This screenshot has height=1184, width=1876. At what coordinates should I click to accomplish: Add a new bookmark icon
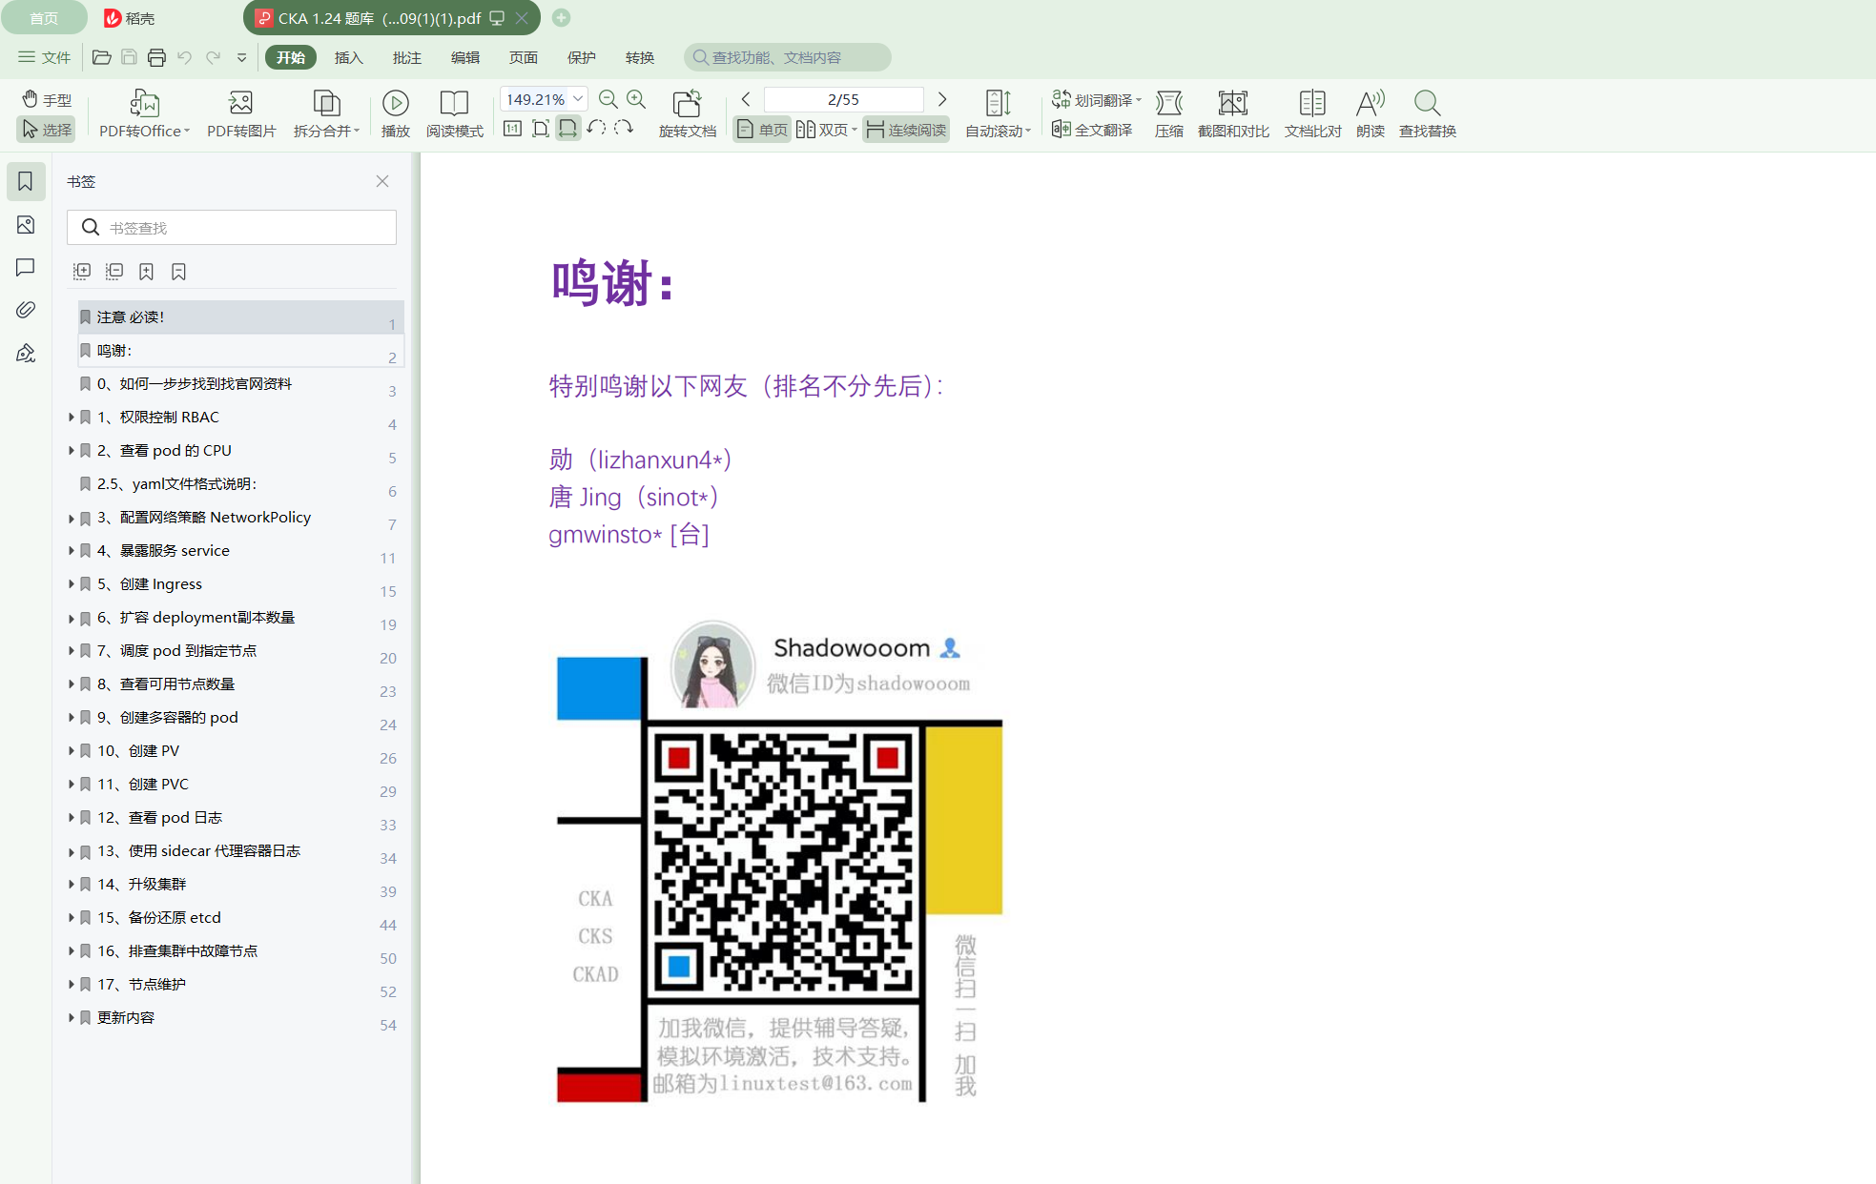coord(146,272)
